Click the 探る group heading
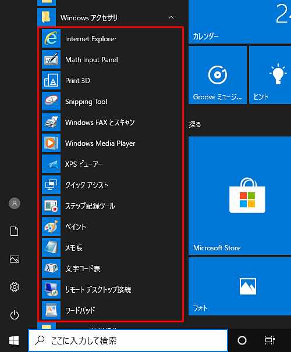291x352 pixels. 194,124
